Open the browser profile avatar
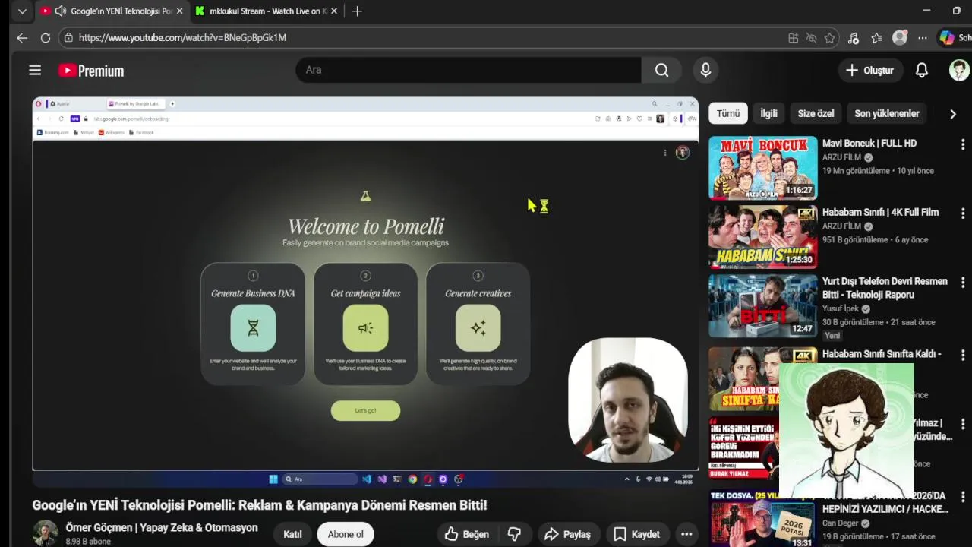The width and height of the screenshot is (972, 547). (900, 38)
